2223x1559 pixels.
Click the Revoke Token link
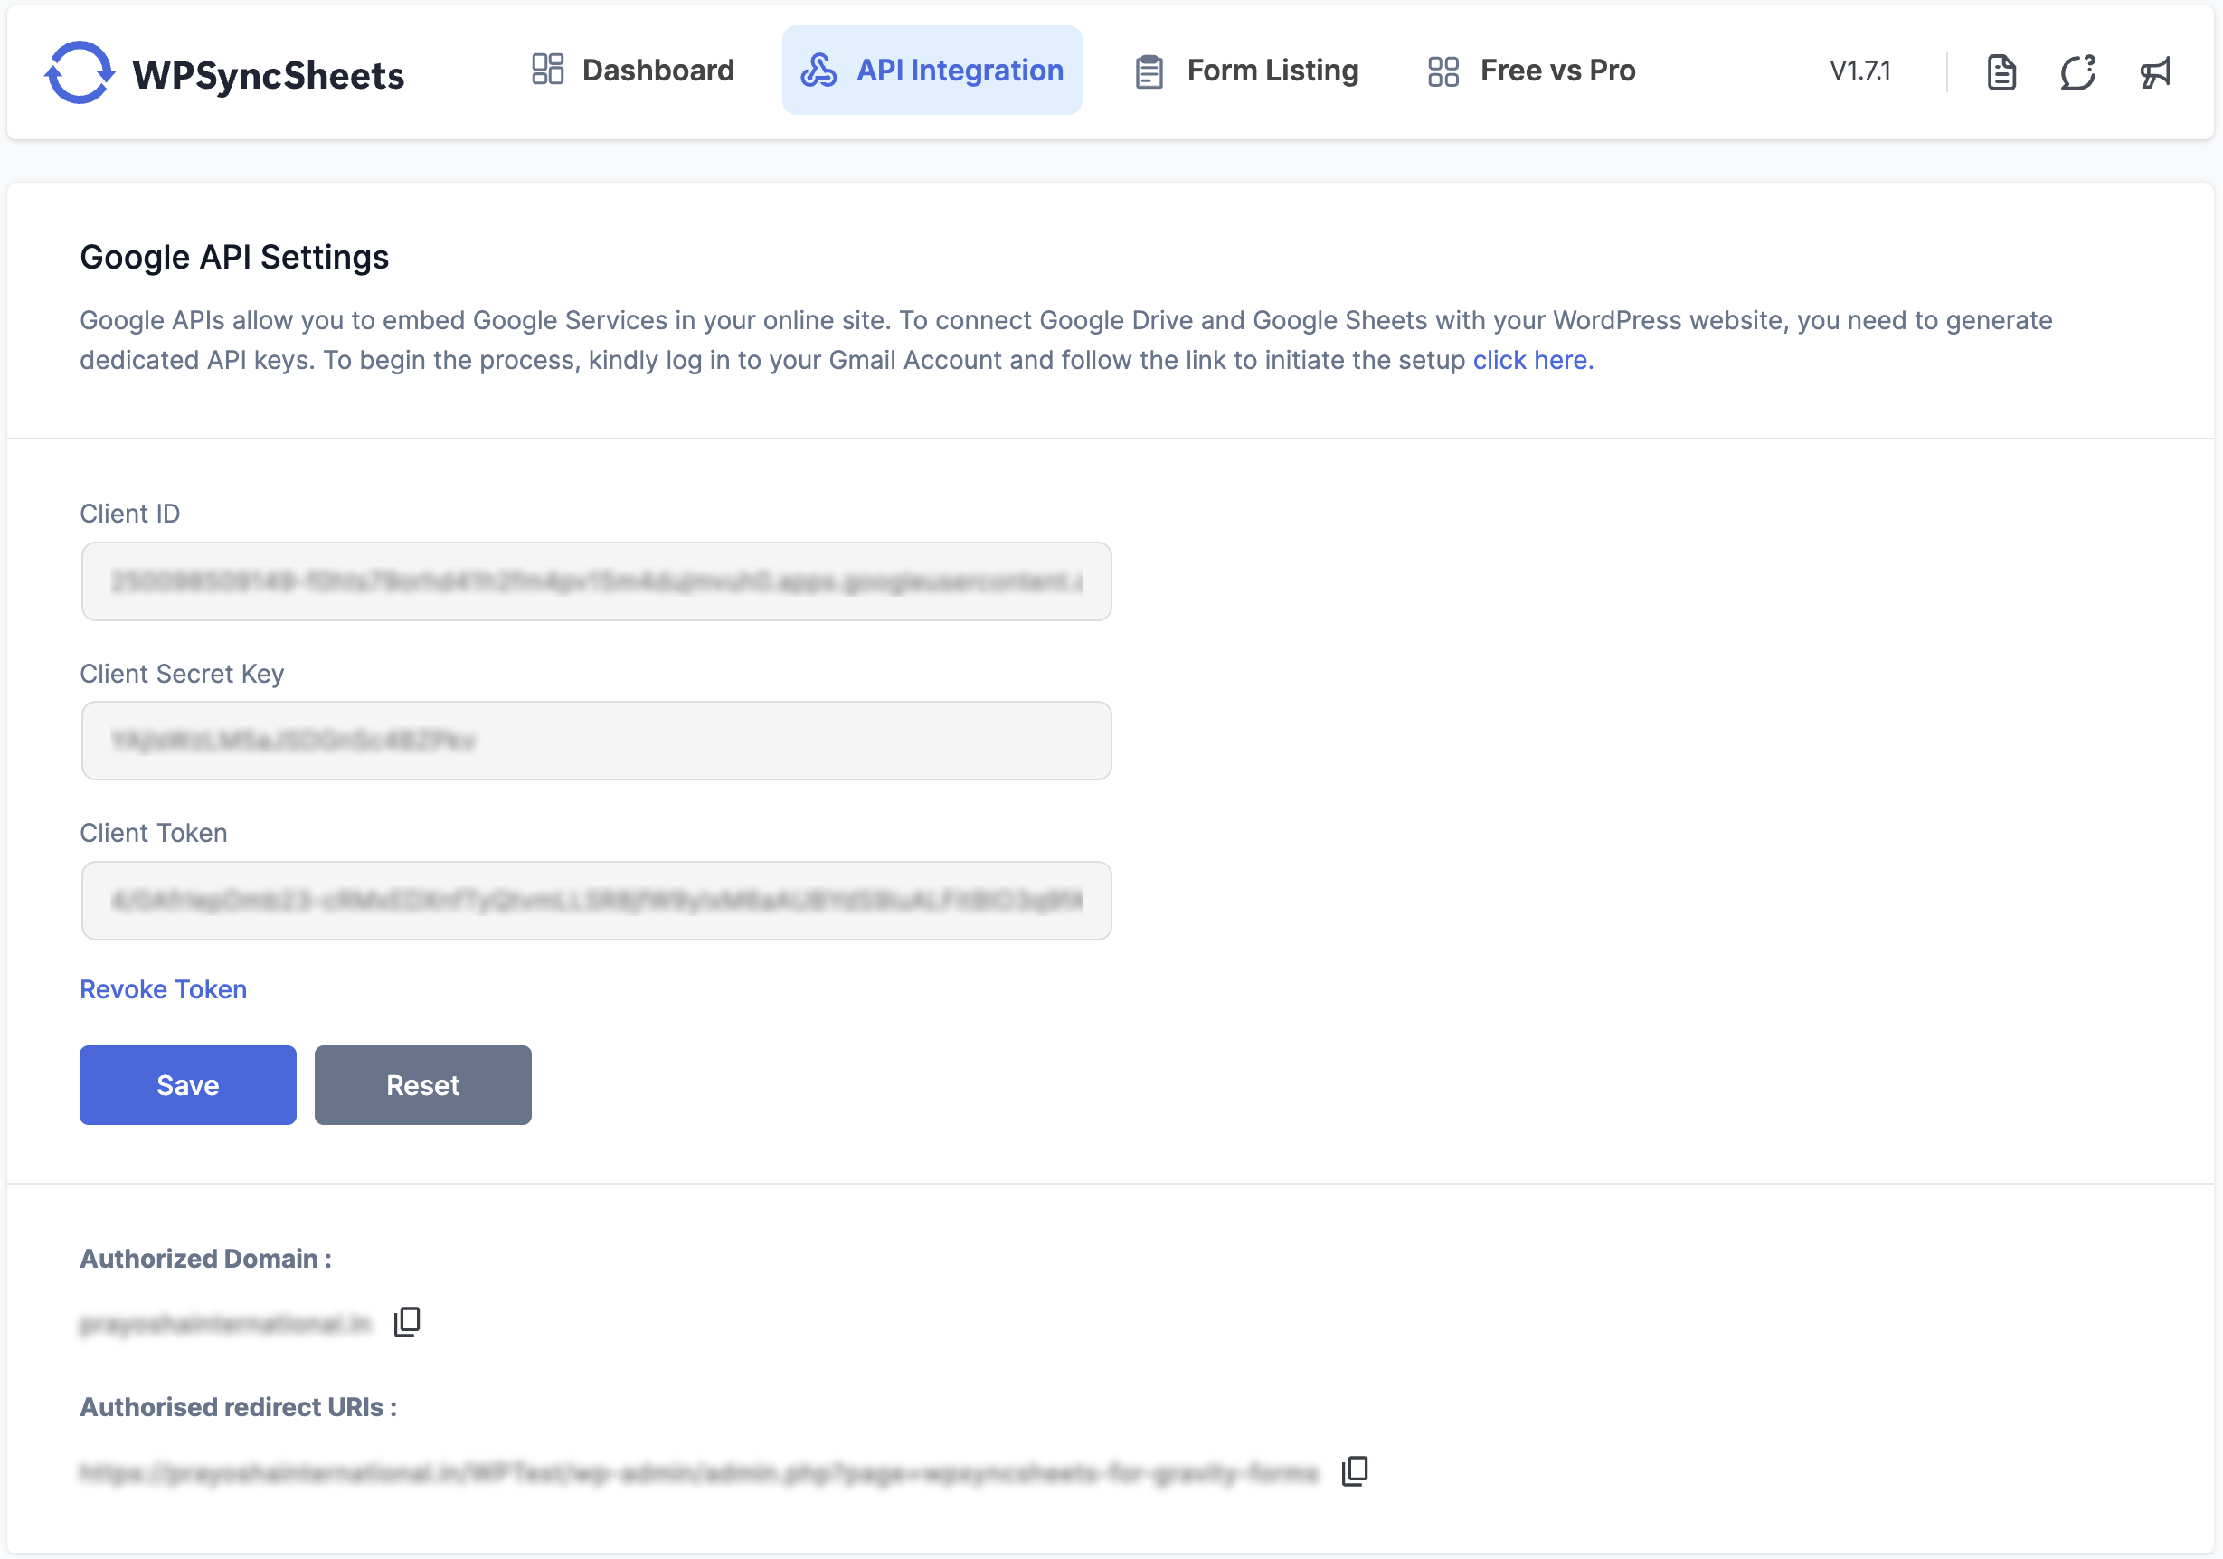click(163, 989)
